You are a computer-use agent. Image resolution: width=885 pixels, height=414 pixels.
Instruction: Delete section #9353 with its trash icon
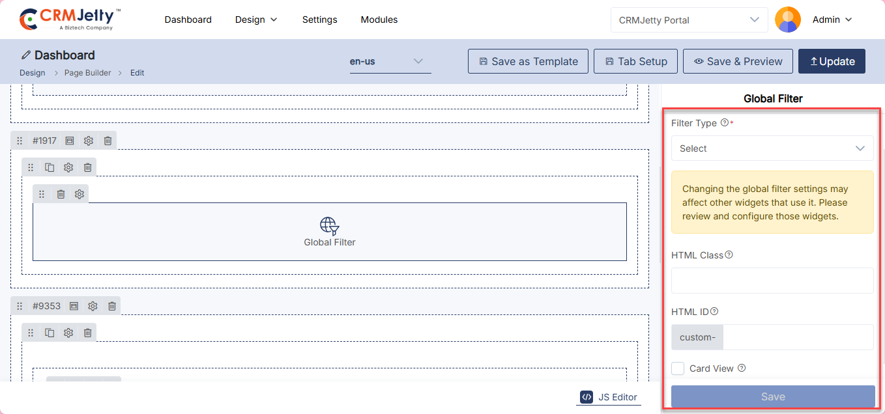(x=112, y=306)
